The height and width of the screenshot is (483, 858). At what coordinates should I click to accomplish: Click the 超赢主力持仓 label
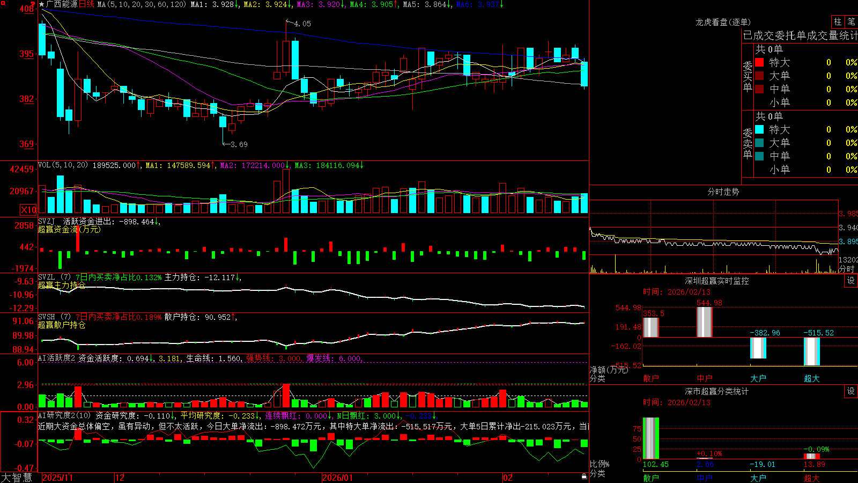point(61,285)
